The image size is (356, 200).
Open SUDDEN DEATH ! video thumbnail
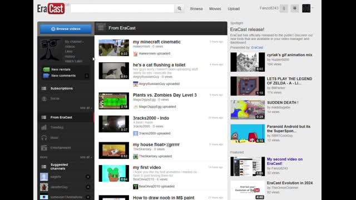(248, 110)
